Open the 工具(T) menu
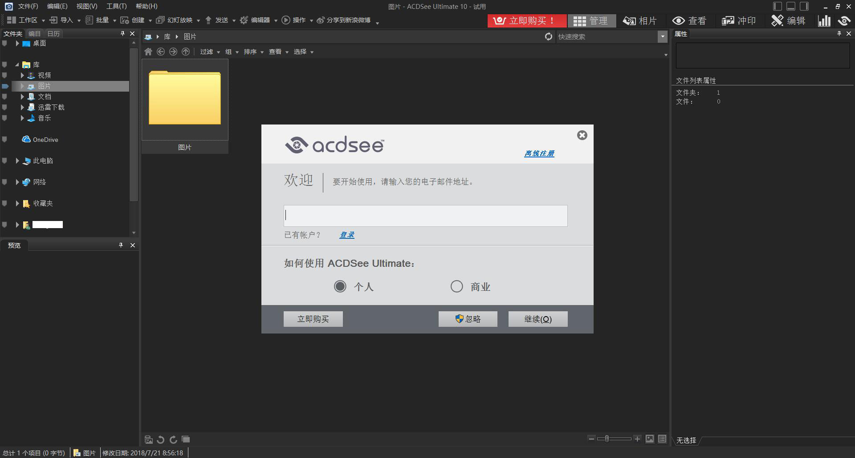Viewport: 855px width, 458px height. click(117, 6)
